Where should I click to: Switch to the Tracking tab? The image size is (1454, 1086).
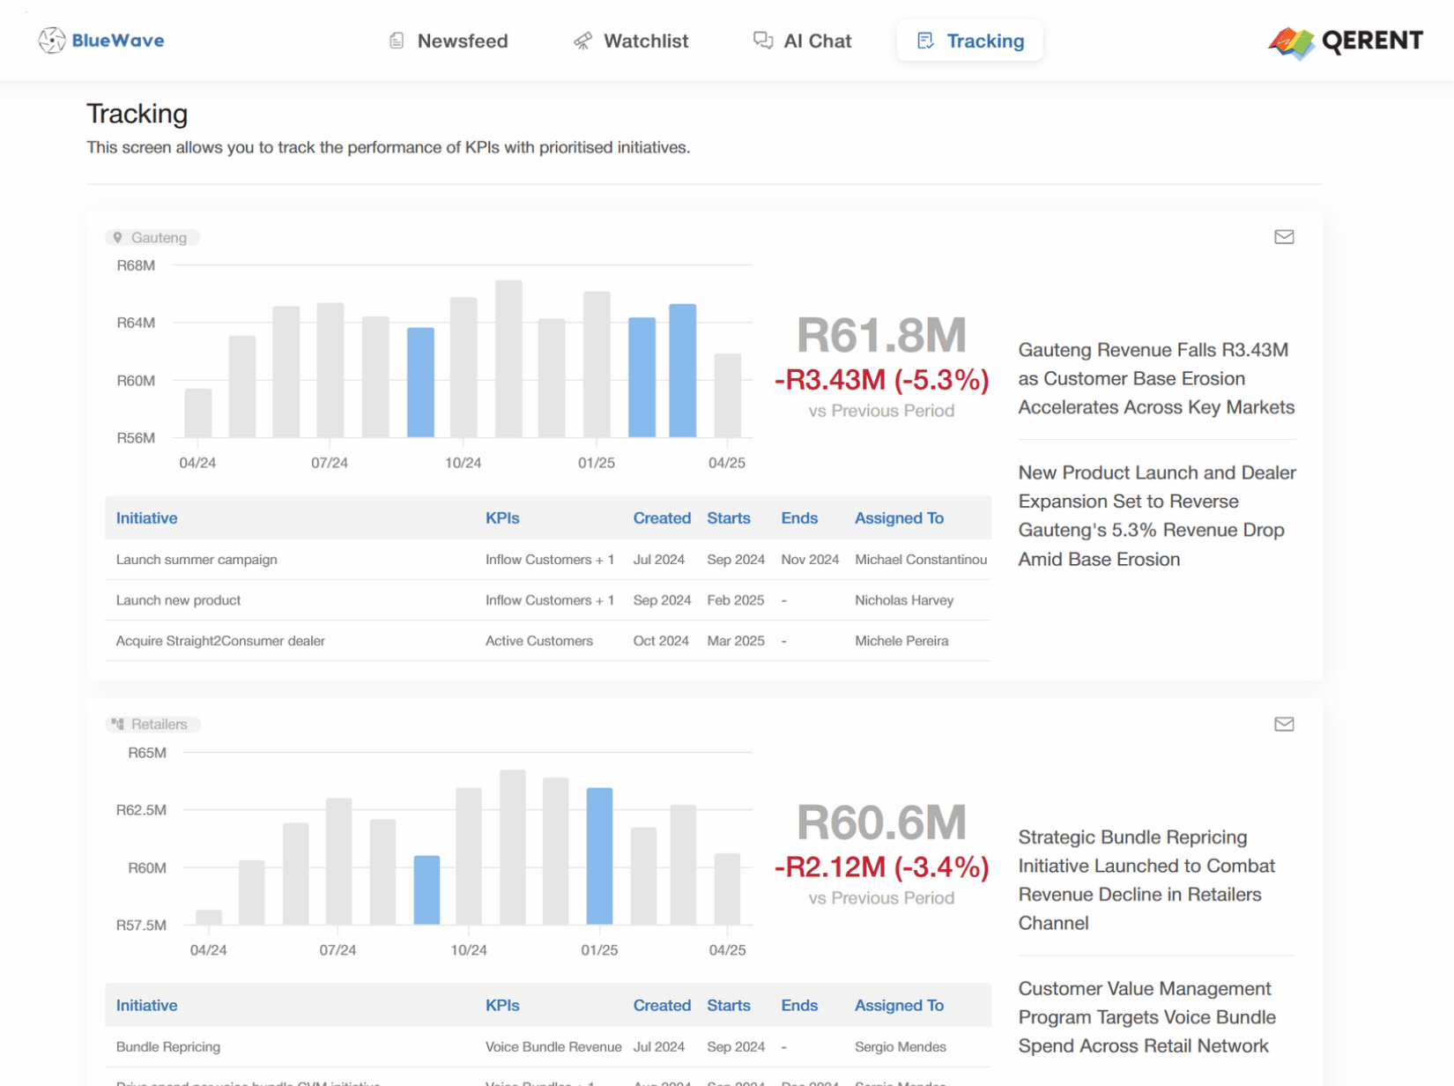click(x=969, y=41)
